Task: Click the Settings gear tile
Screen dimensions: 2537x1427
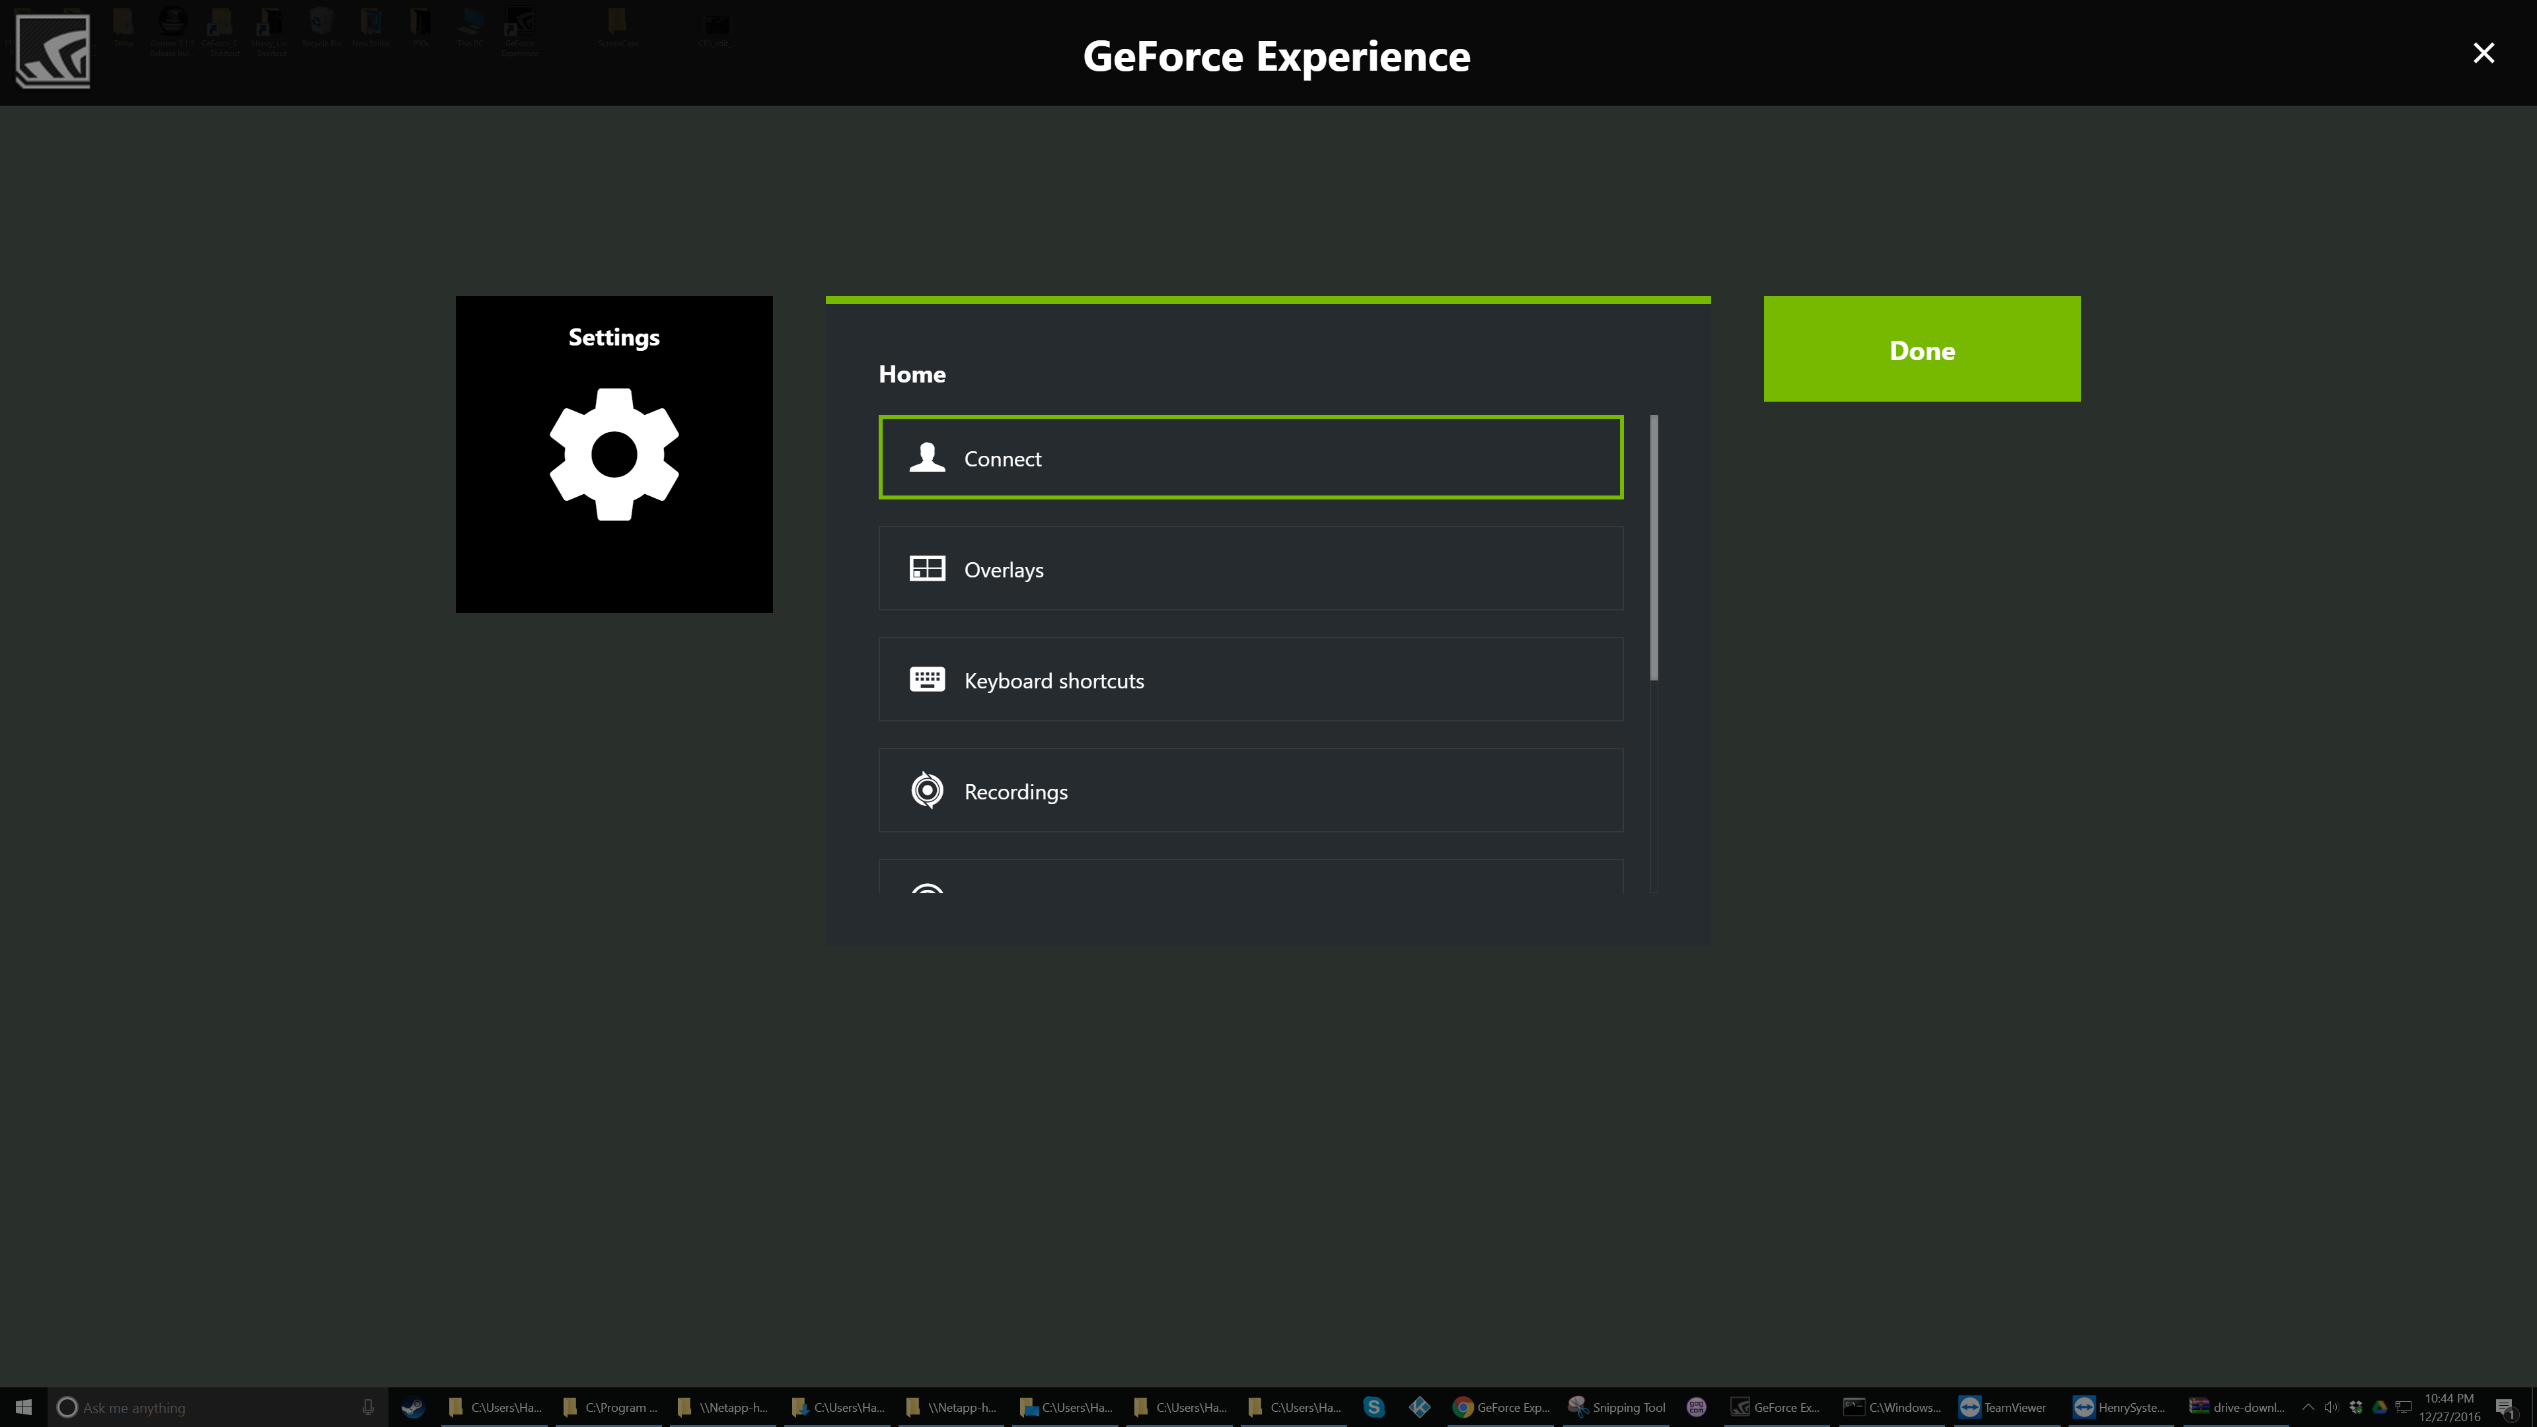Action: coord(614,454)
